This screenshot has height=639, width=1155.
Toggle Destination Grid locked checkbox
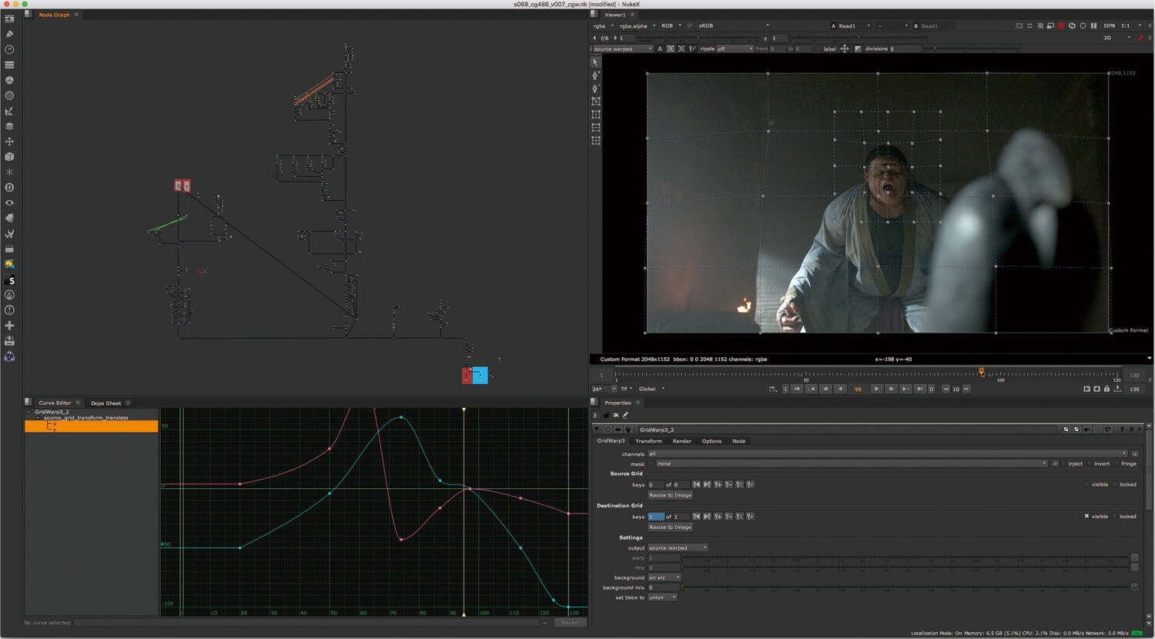click(x=1115, y=517)
